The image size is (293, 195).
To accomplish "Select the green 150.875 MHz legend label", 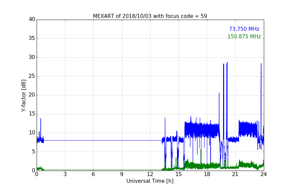I will point(244,36).
